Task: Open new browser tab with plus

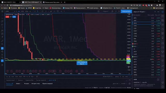Action: point(65,2)
